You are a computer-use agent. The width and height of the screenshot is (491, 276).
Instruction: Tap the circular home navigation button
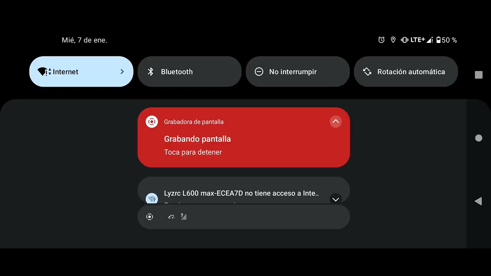[x=479, y=138]
